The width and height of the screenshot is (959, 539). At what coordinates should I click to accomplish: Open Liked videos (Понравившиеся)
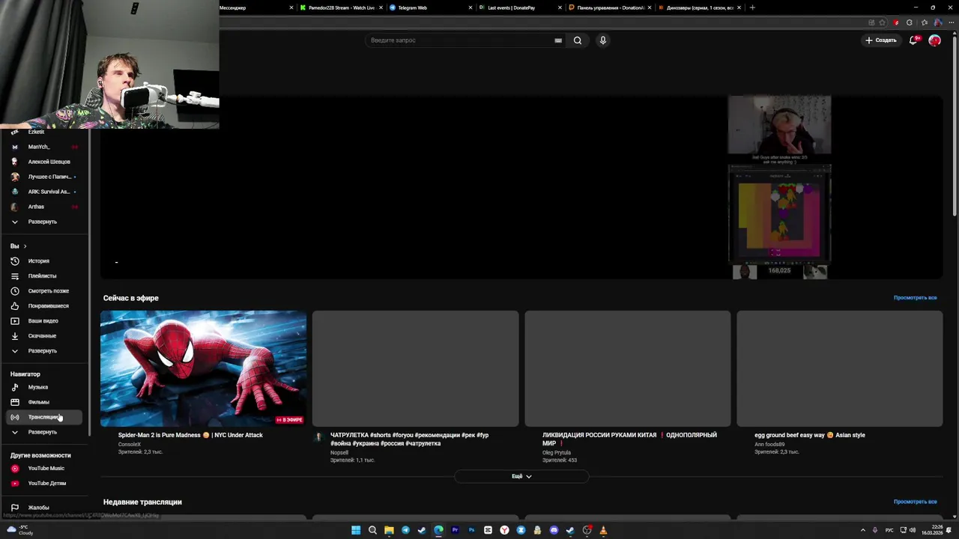[45, 306]
